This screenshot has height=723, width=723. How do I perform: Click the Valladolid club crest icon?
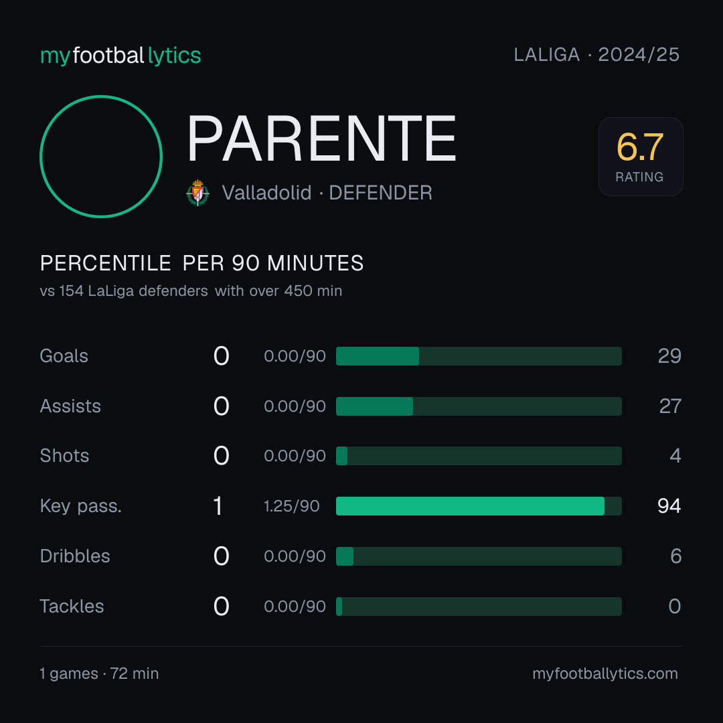(x=197, y=193)
